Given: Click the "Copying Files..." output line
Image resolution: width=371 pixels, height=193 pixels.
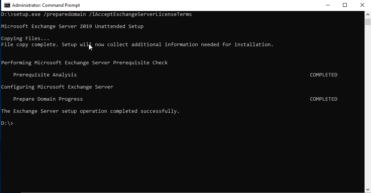Looking at the screenshot, I should 25,39.
